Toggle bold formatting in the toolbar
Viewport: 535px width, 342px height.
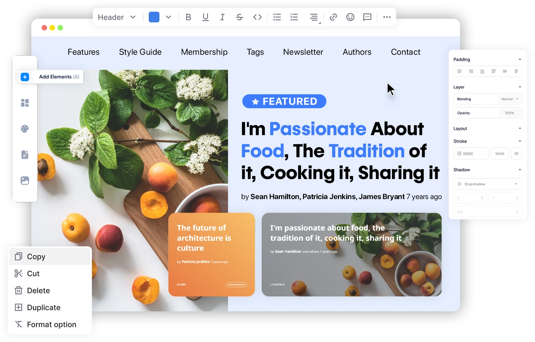pyautogui.click(x=188, y=17)
